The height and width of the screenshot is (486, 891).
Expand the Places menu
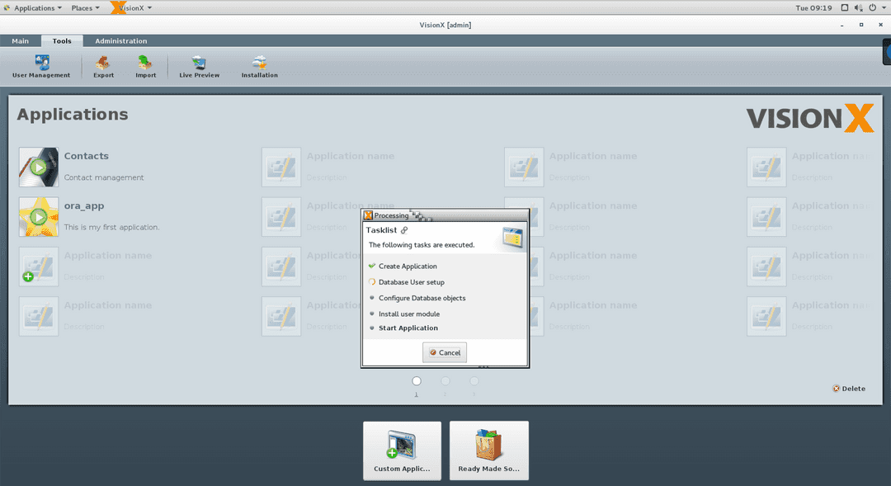tap(85, 7)
